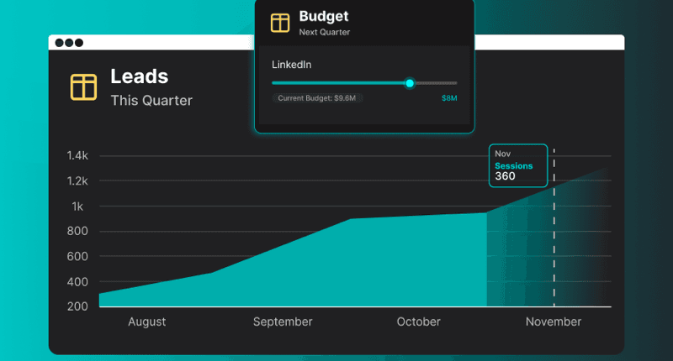This screenshot has width=673, height=361.
Task: Select the October axis label
Action: coord(418,322)
